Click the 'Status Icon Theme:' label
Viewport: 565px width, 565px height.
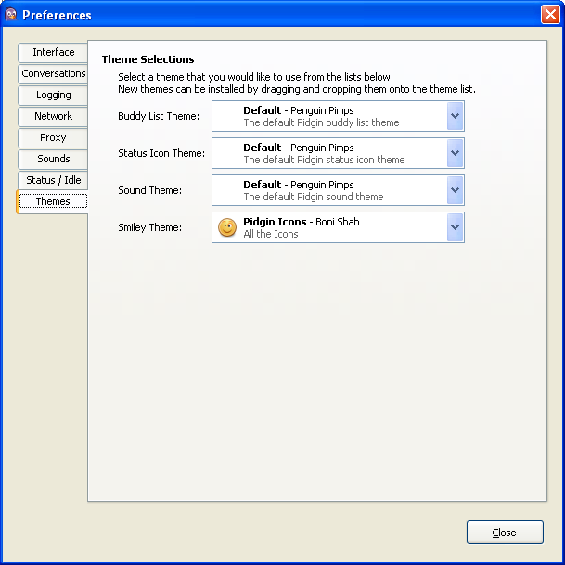pos(161,153)
